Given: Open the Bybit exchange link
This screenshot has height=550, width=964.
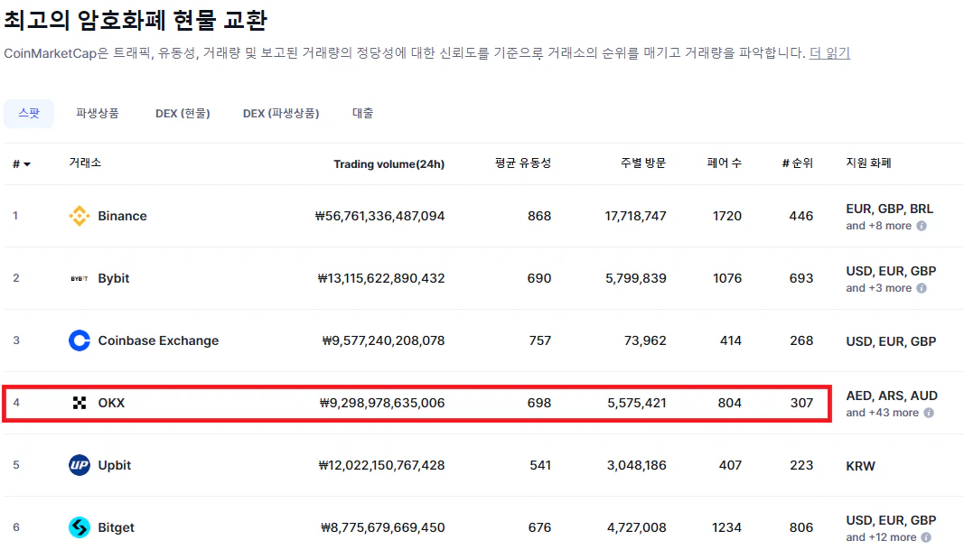Looking at the screenshot, I should pos(114,278).
